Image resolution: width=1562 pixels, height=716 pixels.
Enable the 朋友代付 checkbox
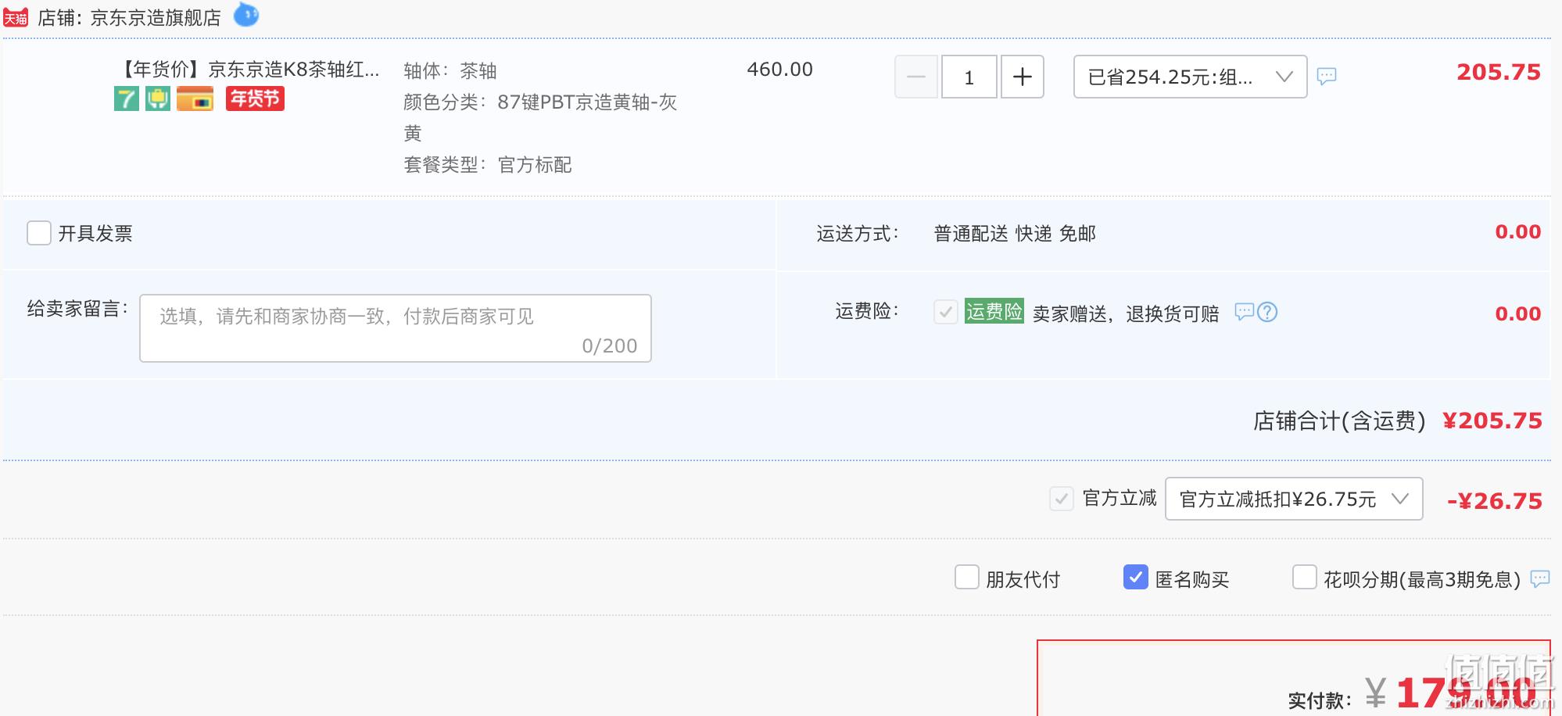967,578
